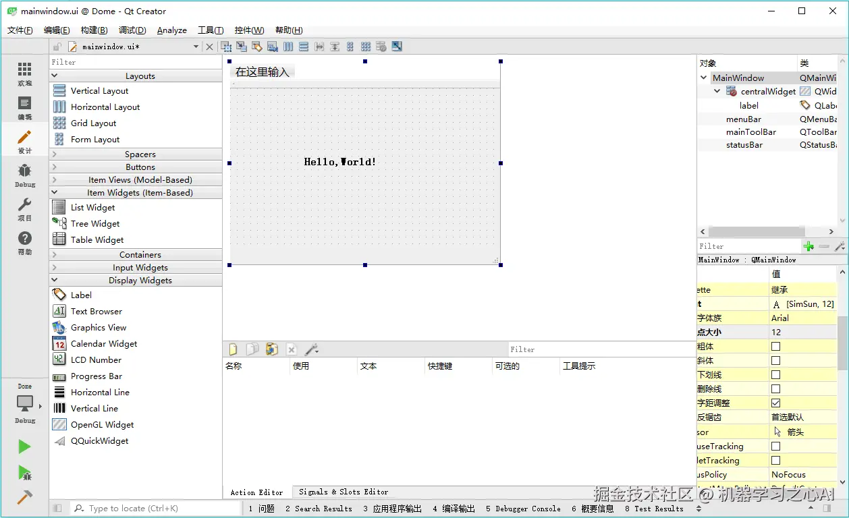Collapse the MainWindow node in object tree
This screenshot has height=518, width=849.
point(704,78)
